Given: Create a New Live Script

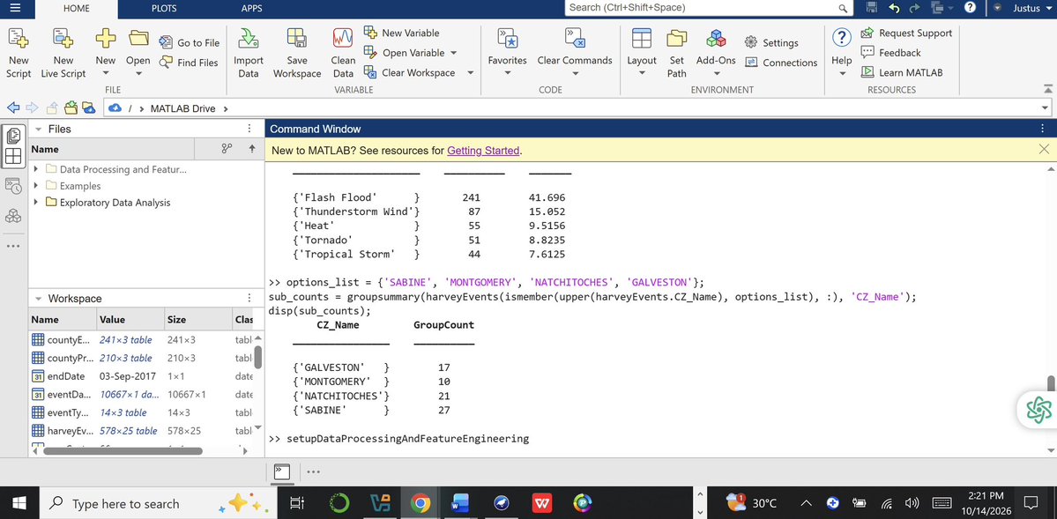Looking at the screenshot, I should click(63, 54).
